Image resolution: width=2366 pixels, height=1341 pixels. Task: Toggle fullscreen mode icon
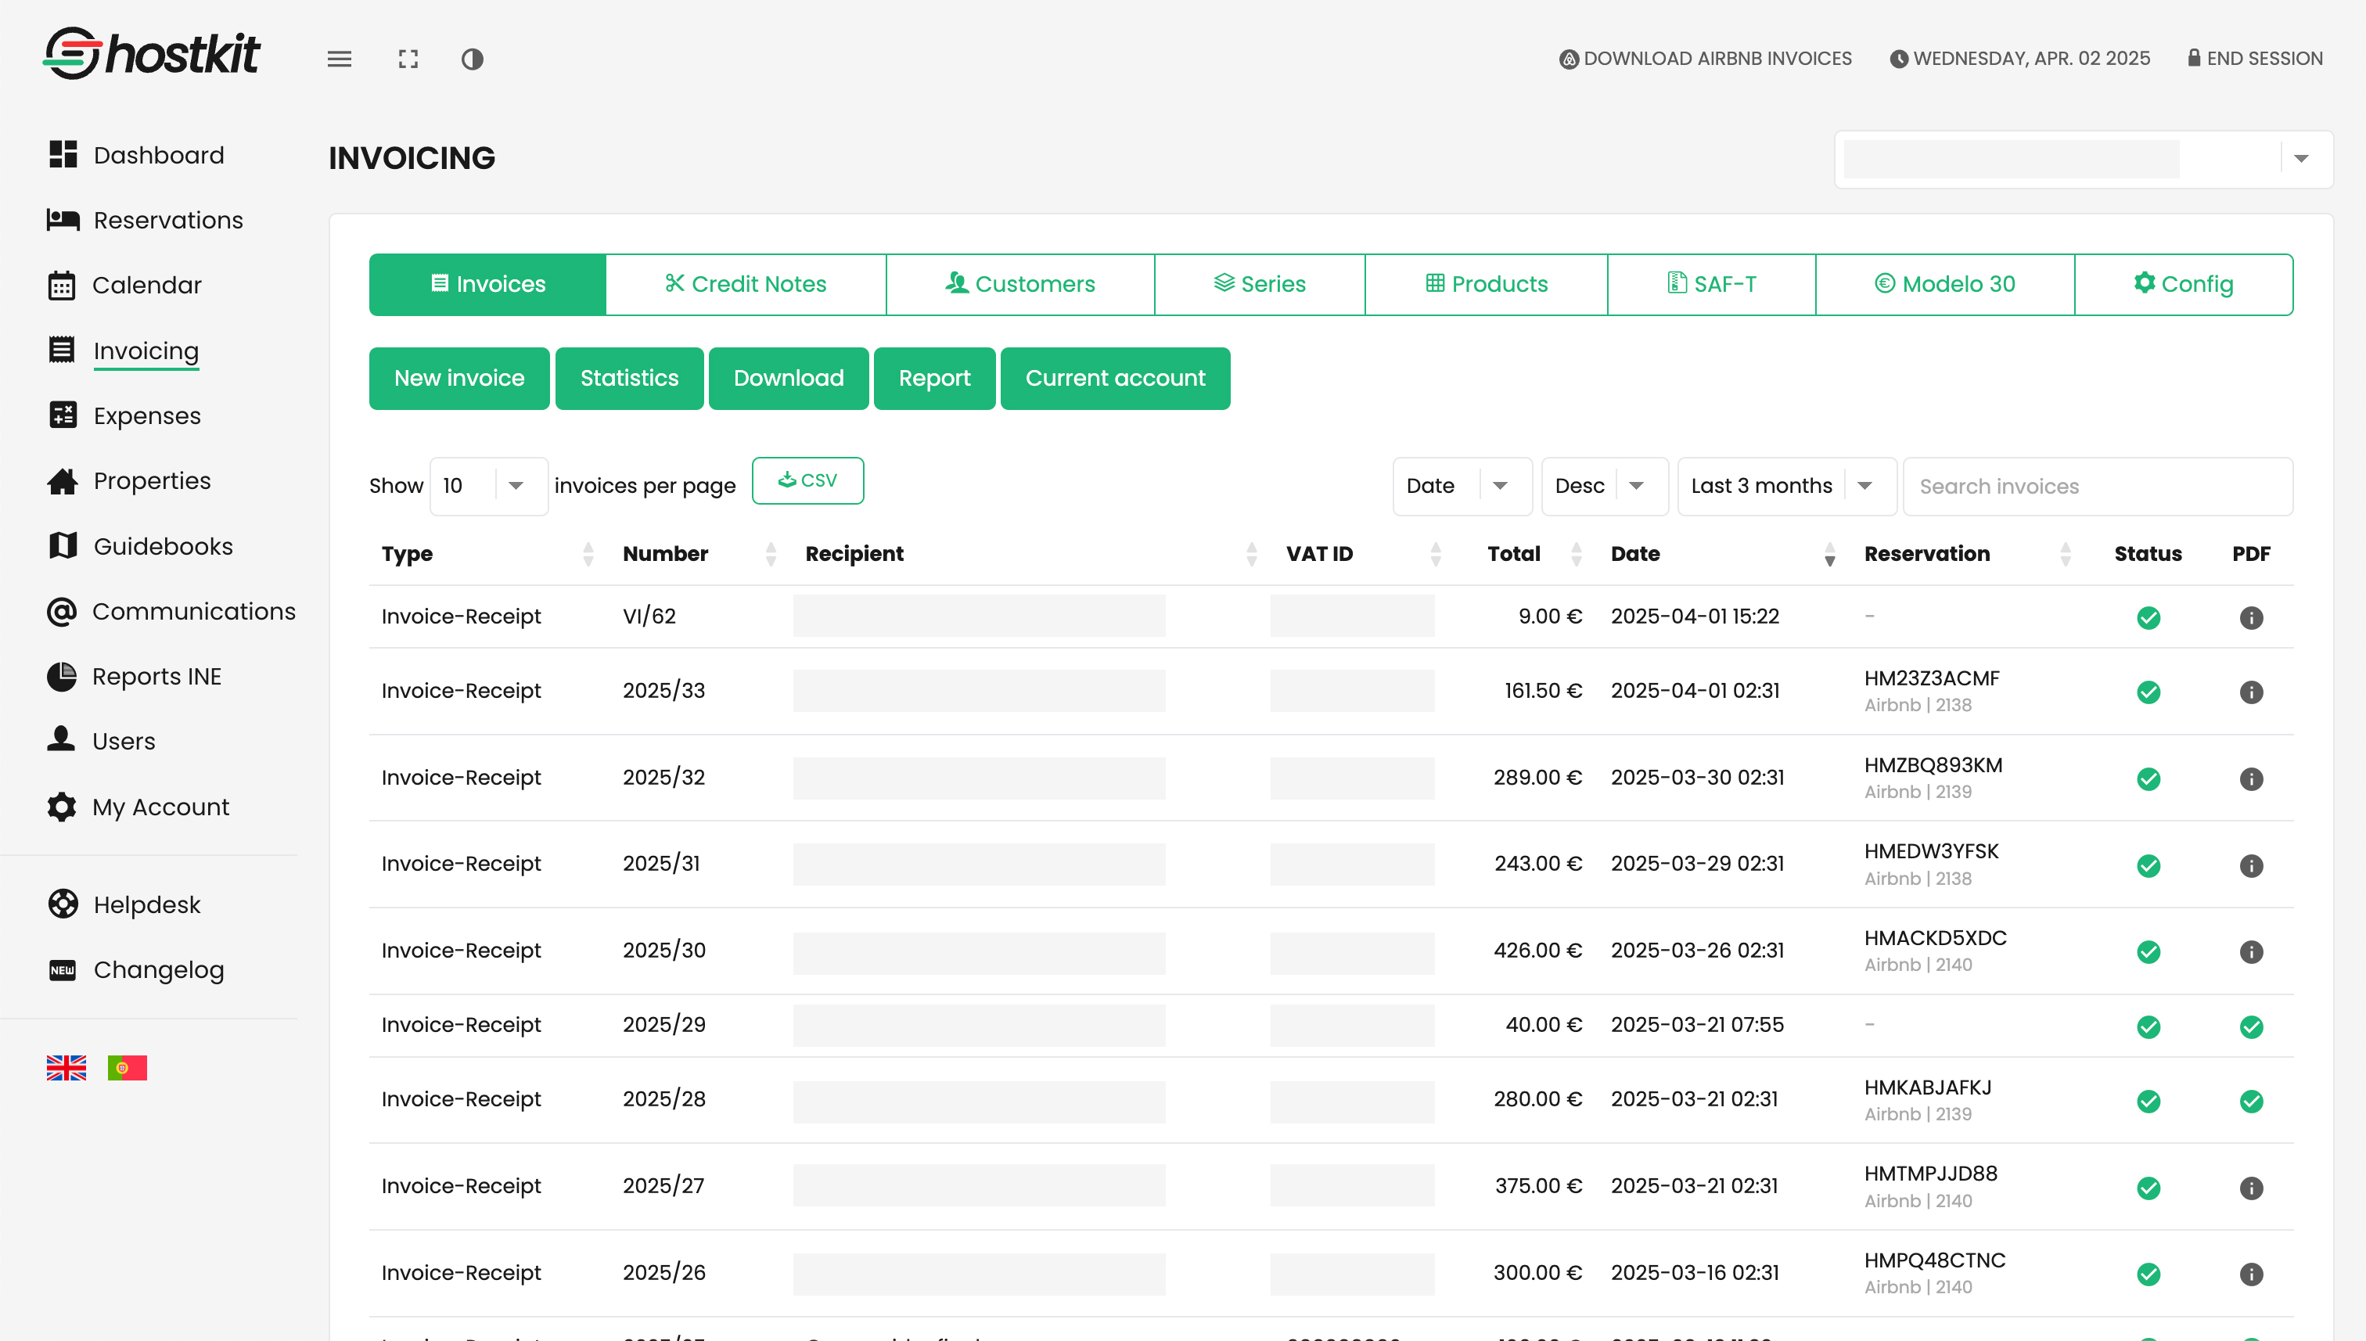[x=408, y=59]
